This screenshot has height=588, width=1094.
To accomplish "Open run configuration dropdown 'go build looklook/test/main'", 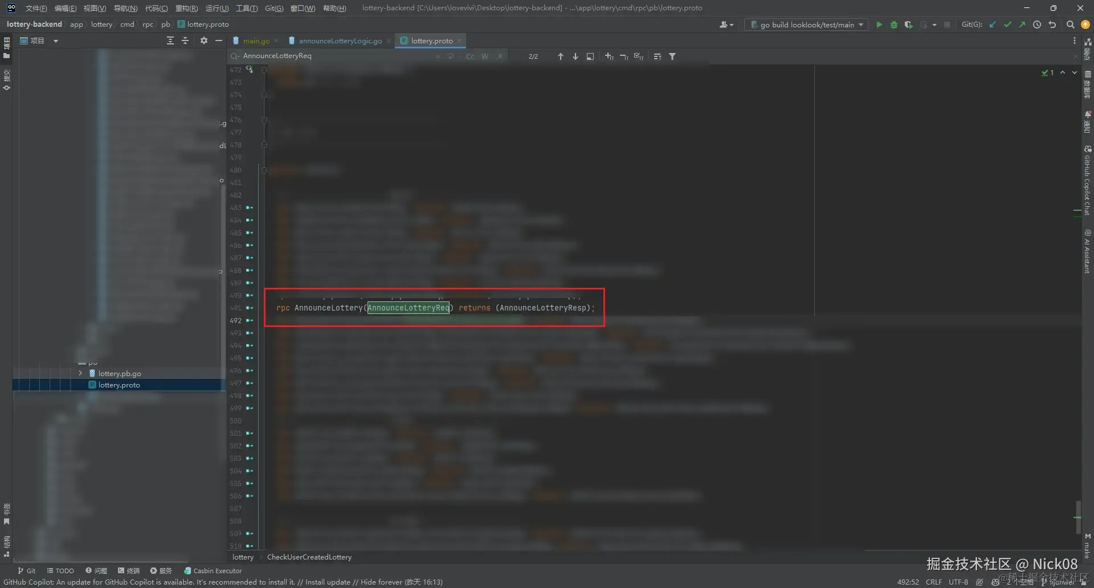I will pos(806,24).
